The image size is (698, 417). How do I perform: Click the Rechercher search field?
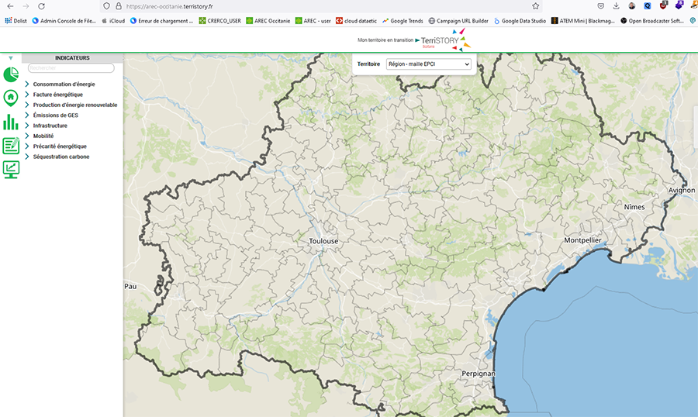point(71,68)
